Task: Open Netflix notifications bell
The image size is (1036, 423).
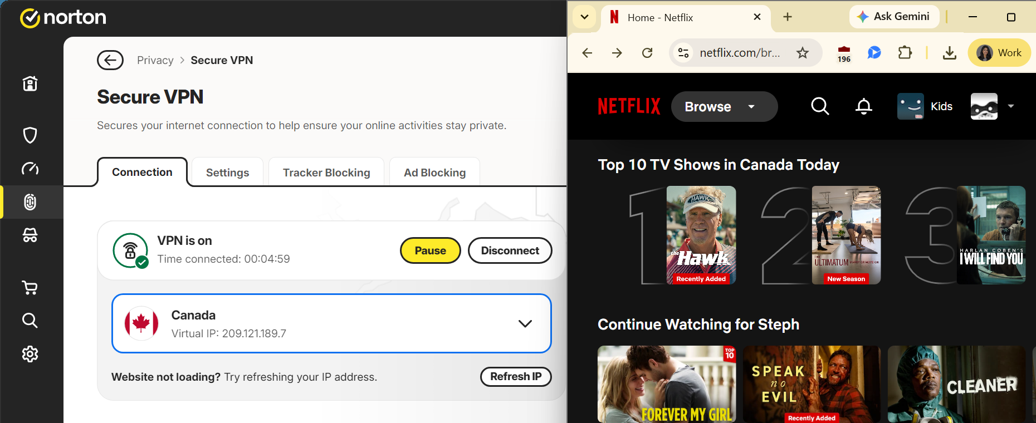Action: (864, 106)
